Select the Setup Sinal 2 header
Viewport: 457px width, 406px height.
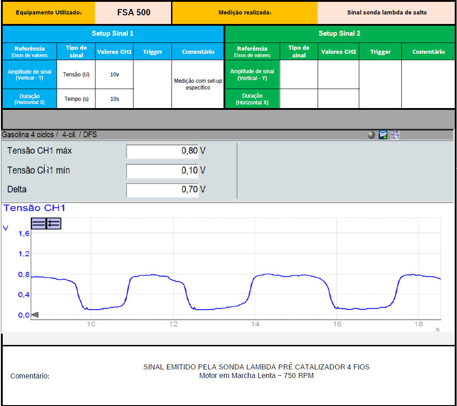[339, 33]
